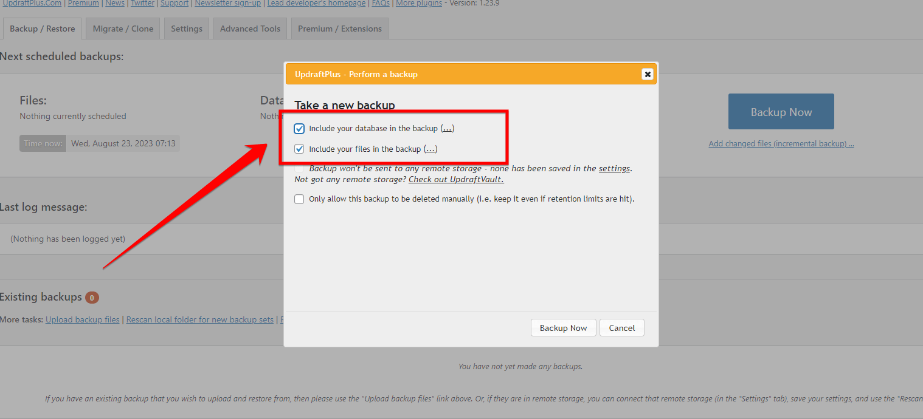Click Add changed files incremental backup link

(x=781, y=144)
